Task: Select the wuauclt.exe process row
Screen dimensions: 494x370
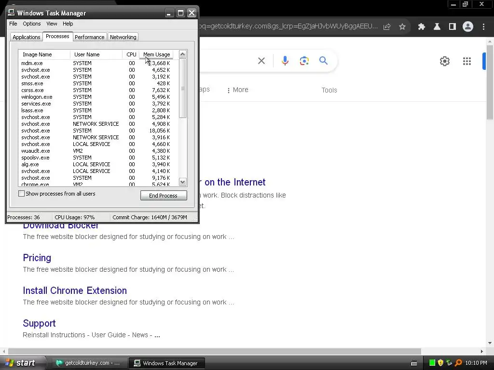Action: [x=96, y=151]
